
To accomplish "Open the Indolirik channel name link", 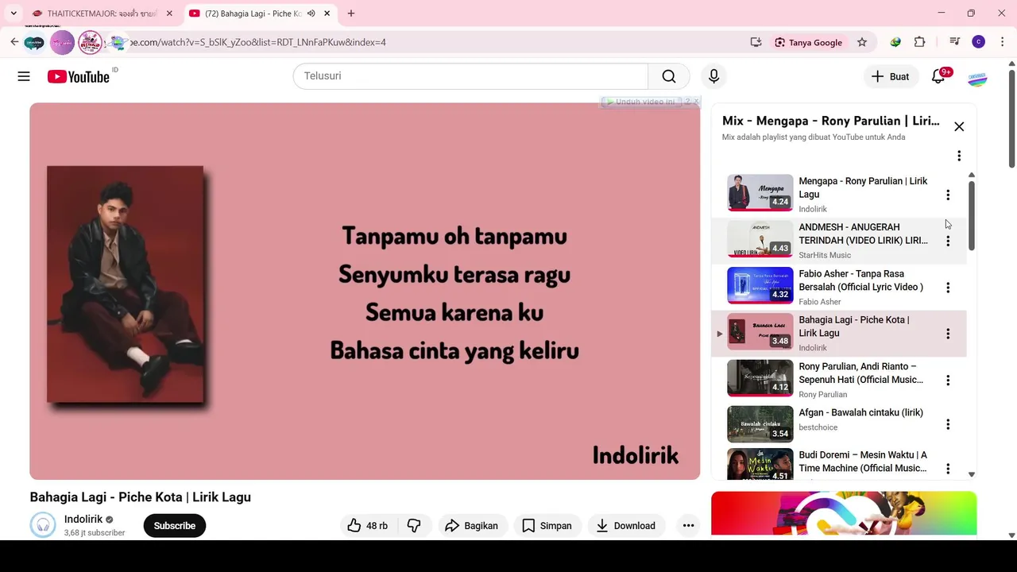I will 83,519.
